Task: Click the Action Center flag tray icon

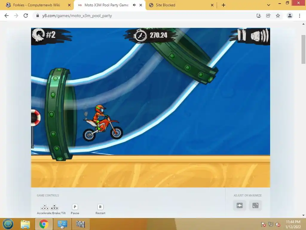Action: 263,224
